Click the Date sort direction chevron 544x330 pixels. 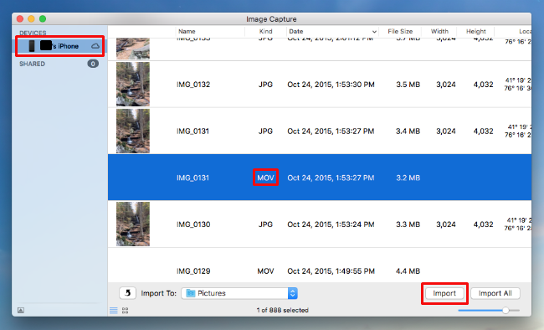(x=374, y=32)
